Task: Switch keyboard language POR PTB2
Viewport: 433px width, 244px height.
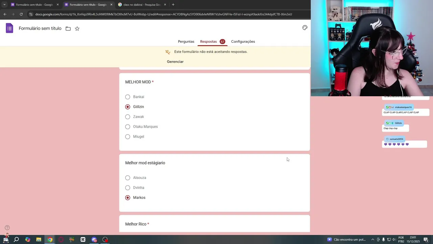Action: click(x=401, y=240)
